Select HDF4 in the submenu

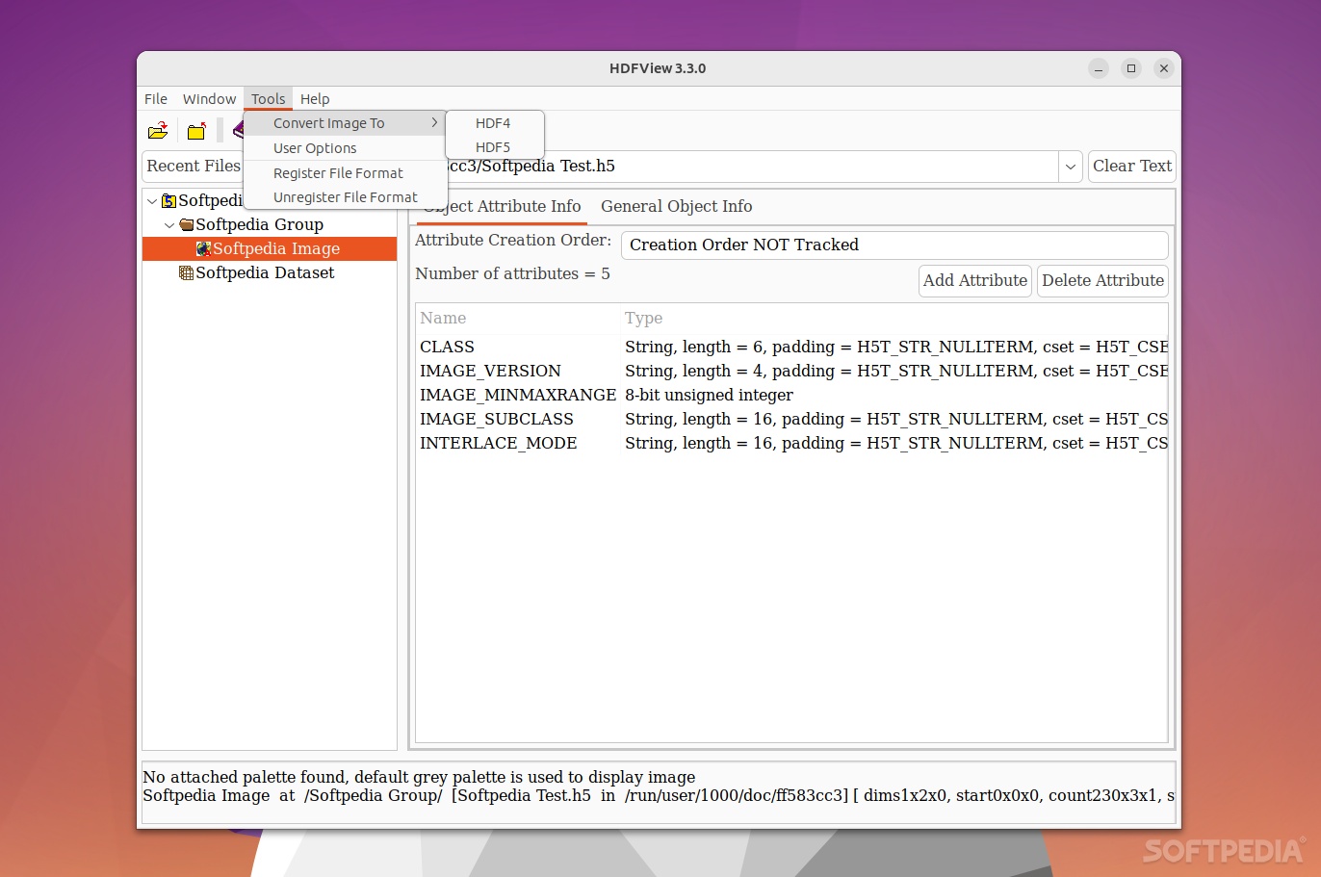[x=495, y=123]
